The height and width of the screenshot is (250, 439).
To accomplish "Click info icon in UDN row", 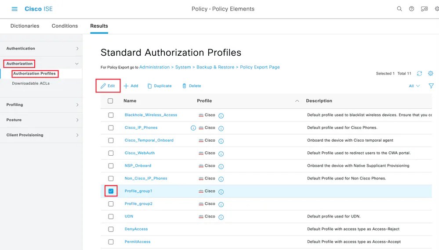I will 221,217.
